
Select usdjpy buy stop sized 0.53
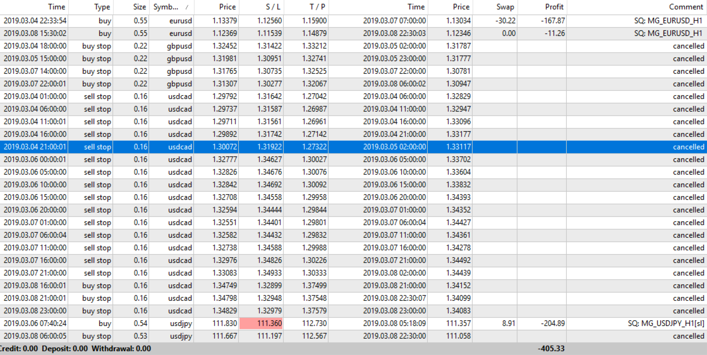click(140, 336)
